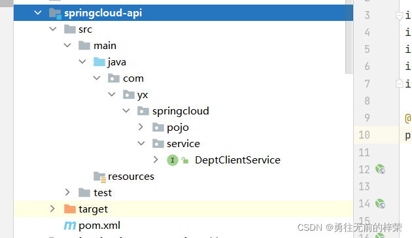Click line number 10 in the gutter

(x=364, y=135)
